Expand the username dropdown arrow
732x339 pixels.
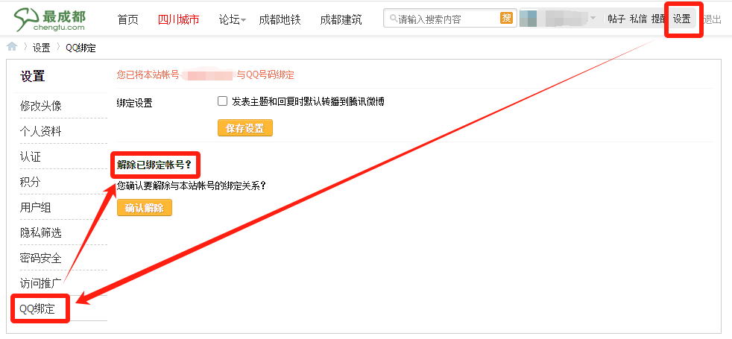tap(593, 19)
